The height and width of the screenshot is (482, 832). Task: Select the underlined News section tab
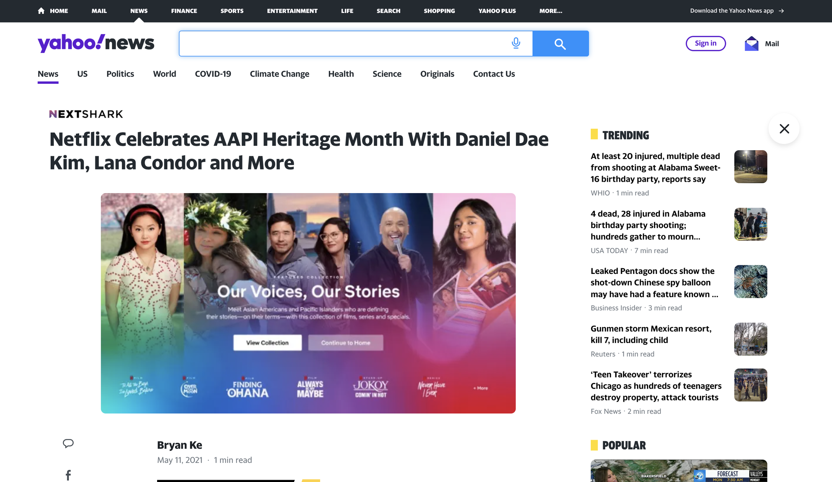(48, 74)
